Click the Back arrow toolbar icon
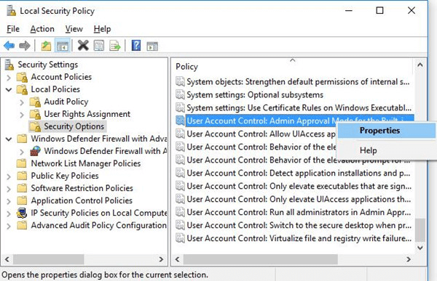Screen dimensions: 437x281 (x=9, y=46)
